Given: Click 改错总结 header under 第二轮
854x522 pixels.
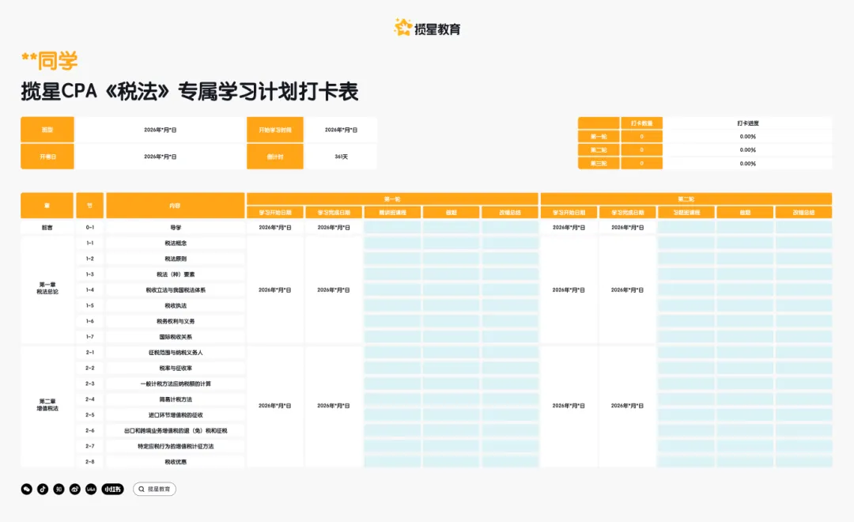Looking at the screenshot, I should coord(804,212).
